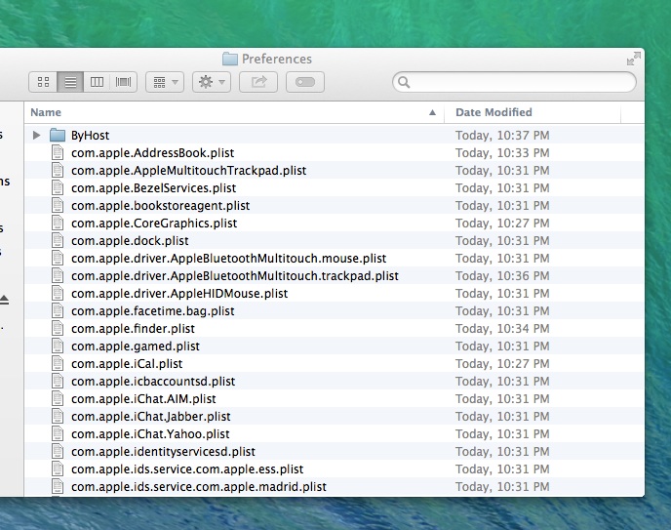
Task: Open the Action gear menu
Action: pos(212,82)
